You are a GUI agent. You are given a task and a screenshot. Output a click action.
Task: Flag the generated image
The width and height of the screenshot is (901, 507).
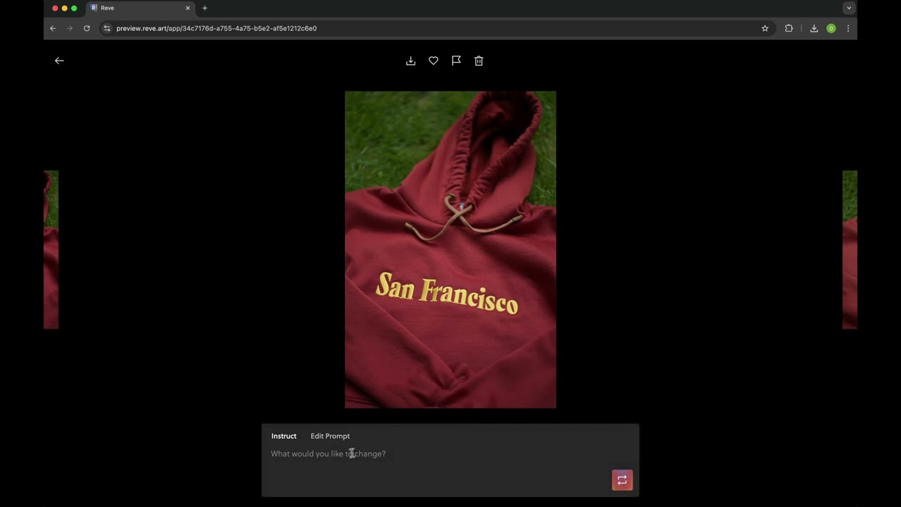click(x=456, y=61)
